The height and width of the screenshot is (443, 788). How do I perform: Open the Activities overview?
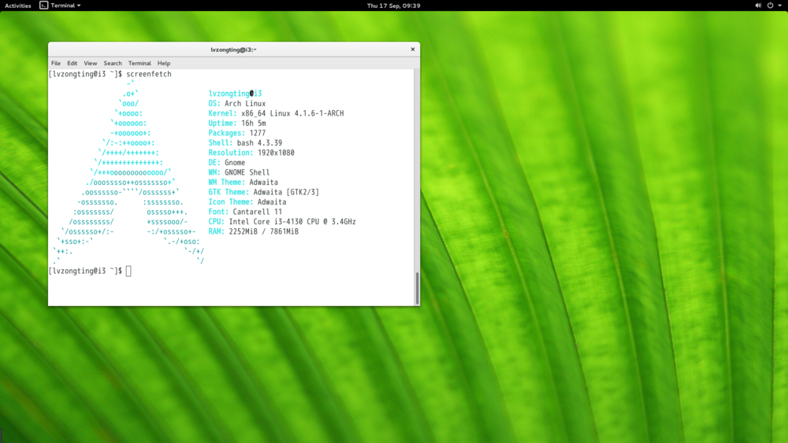tap(18, 6)
